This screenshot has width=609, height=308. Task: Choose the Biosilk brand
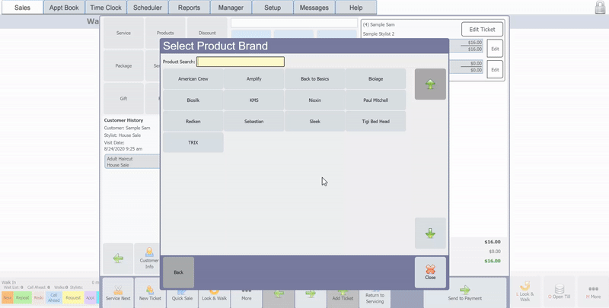(x=193, y=100)
